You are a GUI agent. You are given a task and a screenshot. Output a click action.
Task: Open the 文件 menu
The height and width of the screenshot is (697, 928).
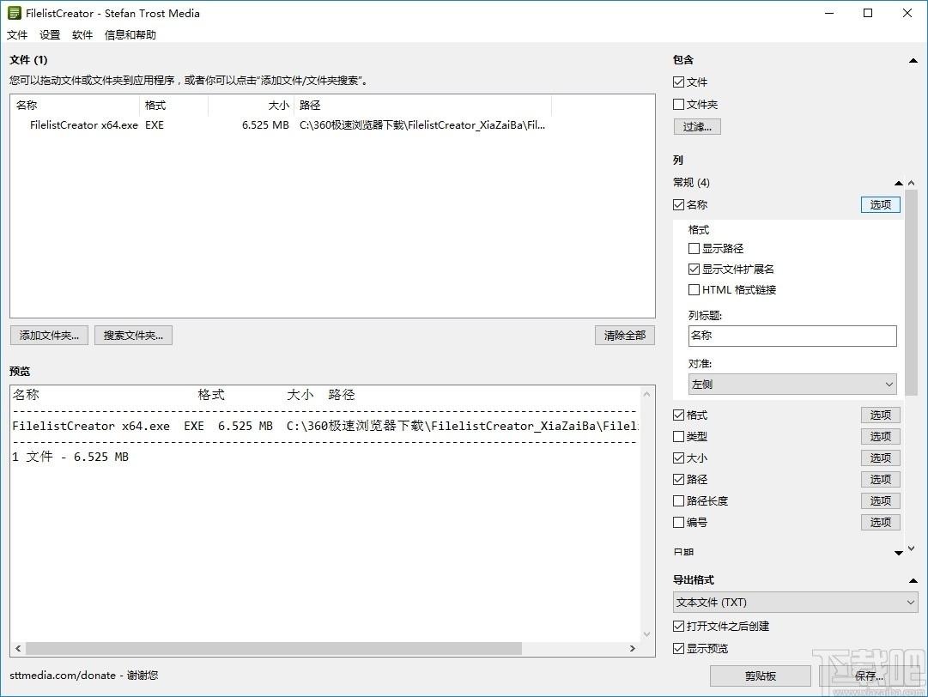pos(17,35)
